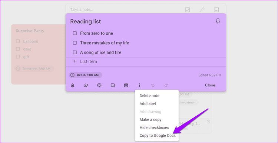Screen dimensions: 278x143
Task: Open the Surprise Party note title
Action: 30,31
